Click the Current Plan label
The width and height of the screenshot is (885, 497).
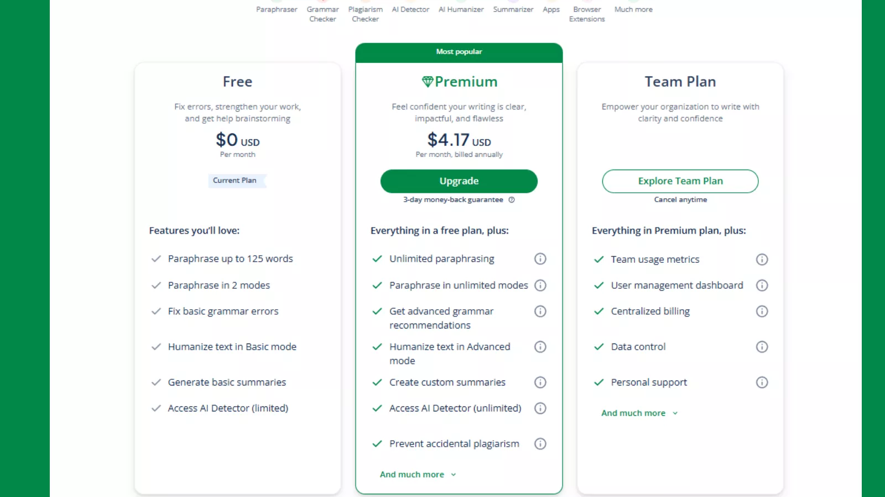coord(236,181)
